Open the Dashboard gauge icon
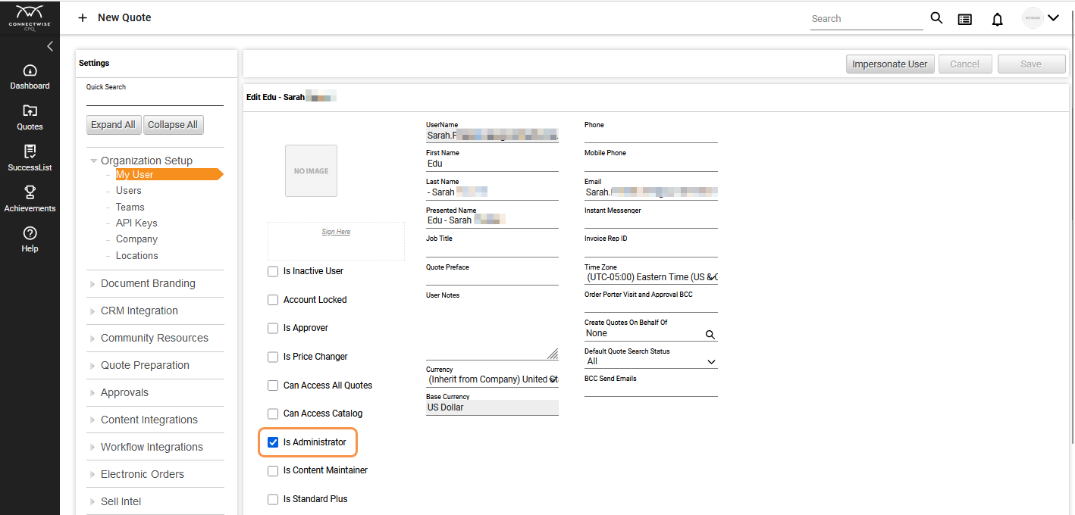The image size is (1075, 515). click(x=30, y=70)
